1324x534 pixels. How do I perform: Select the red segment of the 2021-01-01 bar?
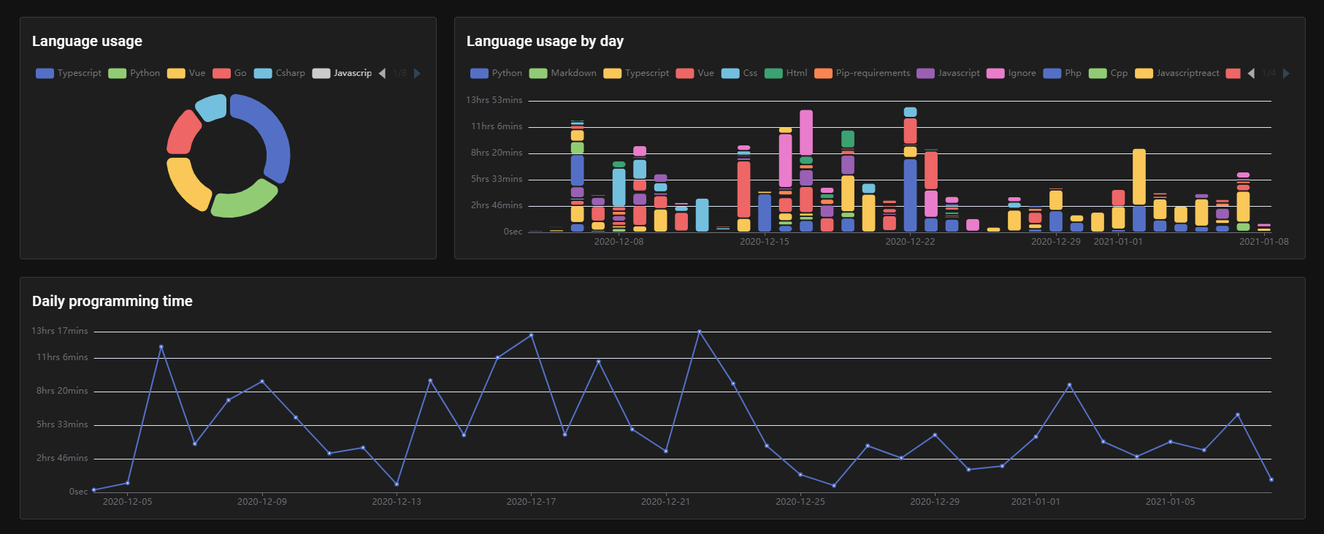click(1118, 198)
